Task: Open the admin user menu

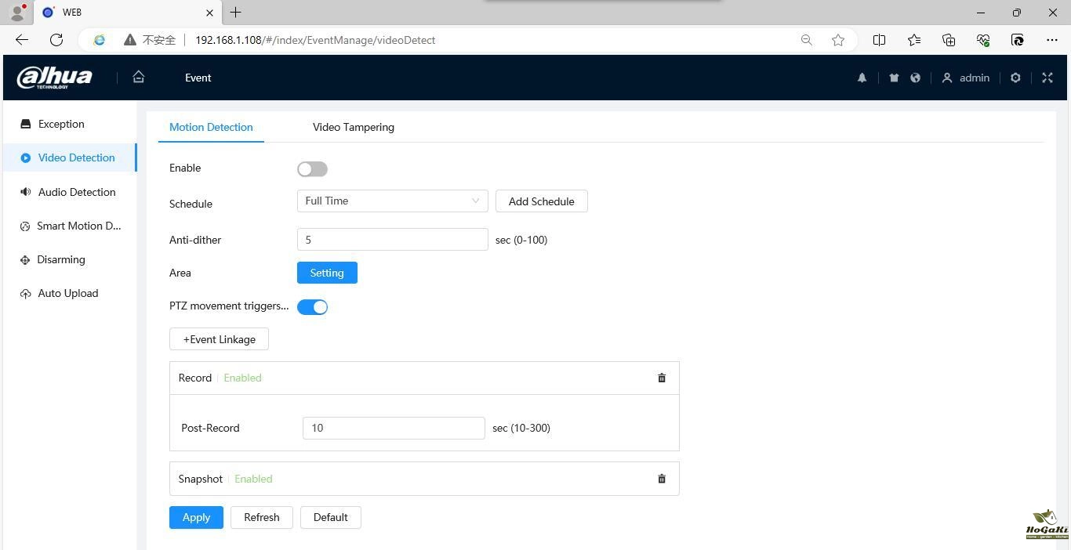Action: pos(966,78)
